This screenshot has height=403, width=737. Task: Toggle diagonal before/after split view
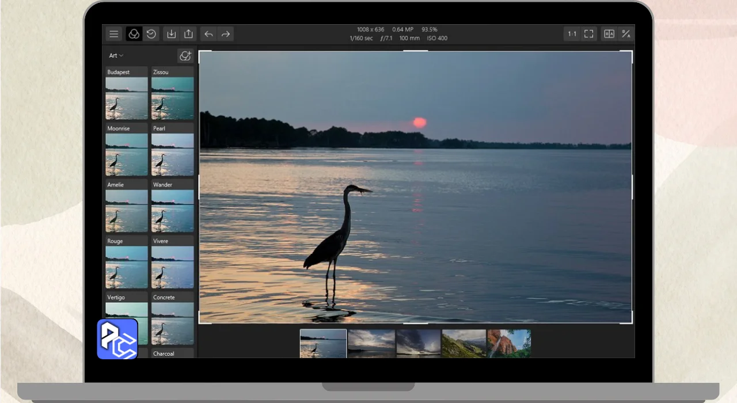tap(626, 34)
